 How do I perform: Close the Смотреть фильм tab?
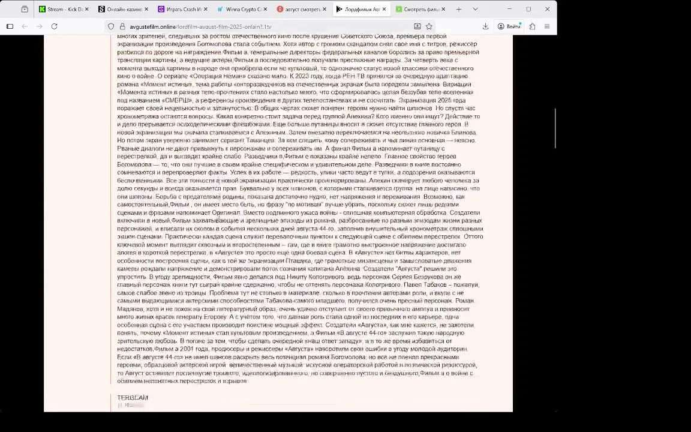(x=443, y=9)
